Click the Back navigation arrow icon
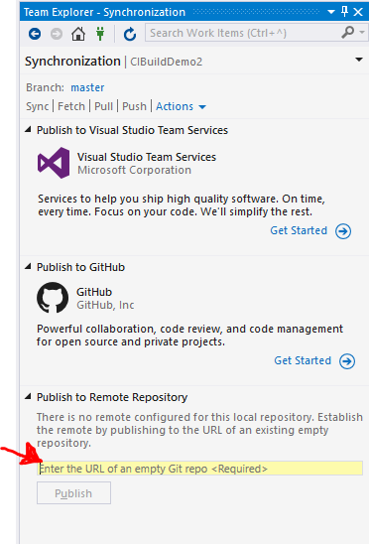This screenshot has height=544, width=369. pos(35,34)
